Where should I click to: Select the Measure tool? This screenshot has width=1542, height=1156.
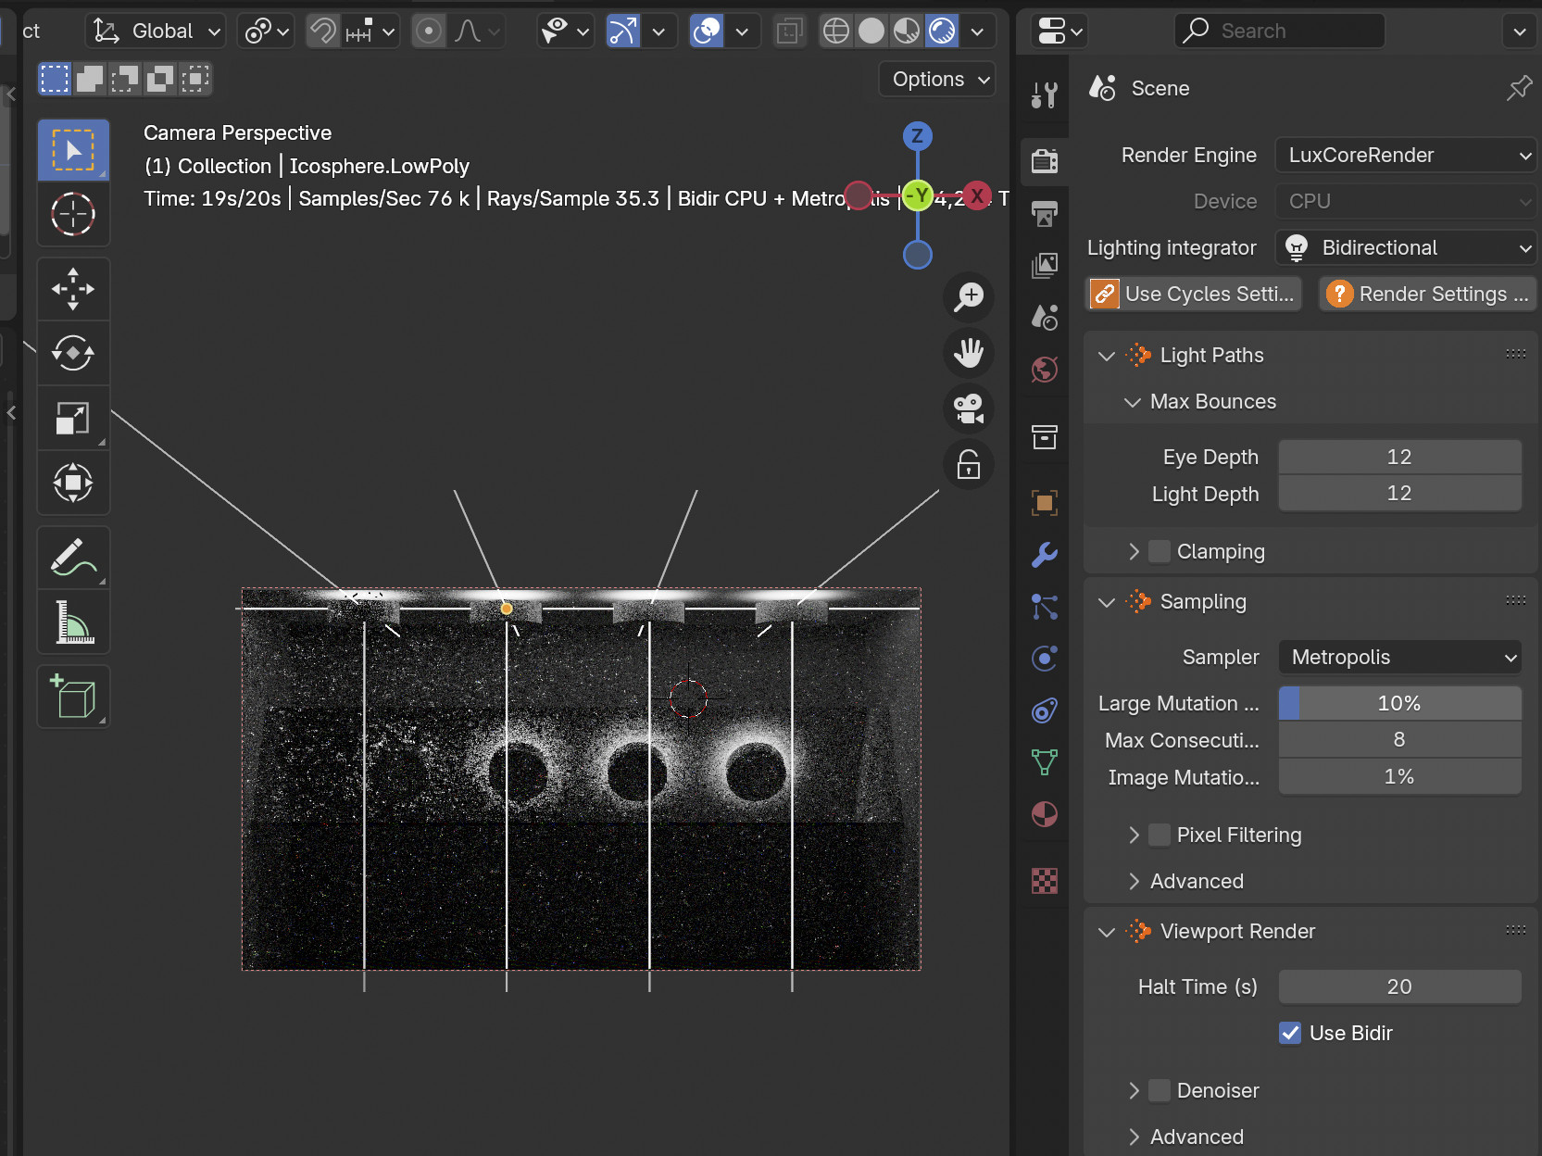click(73, 622)
